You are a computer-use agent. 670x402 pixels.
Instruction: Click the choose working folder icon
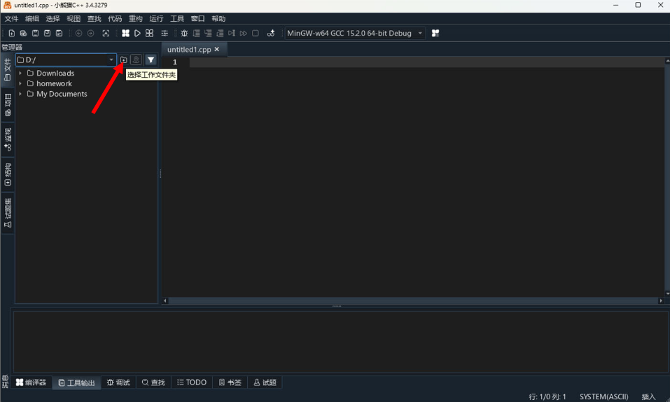(x=123, y=60)
